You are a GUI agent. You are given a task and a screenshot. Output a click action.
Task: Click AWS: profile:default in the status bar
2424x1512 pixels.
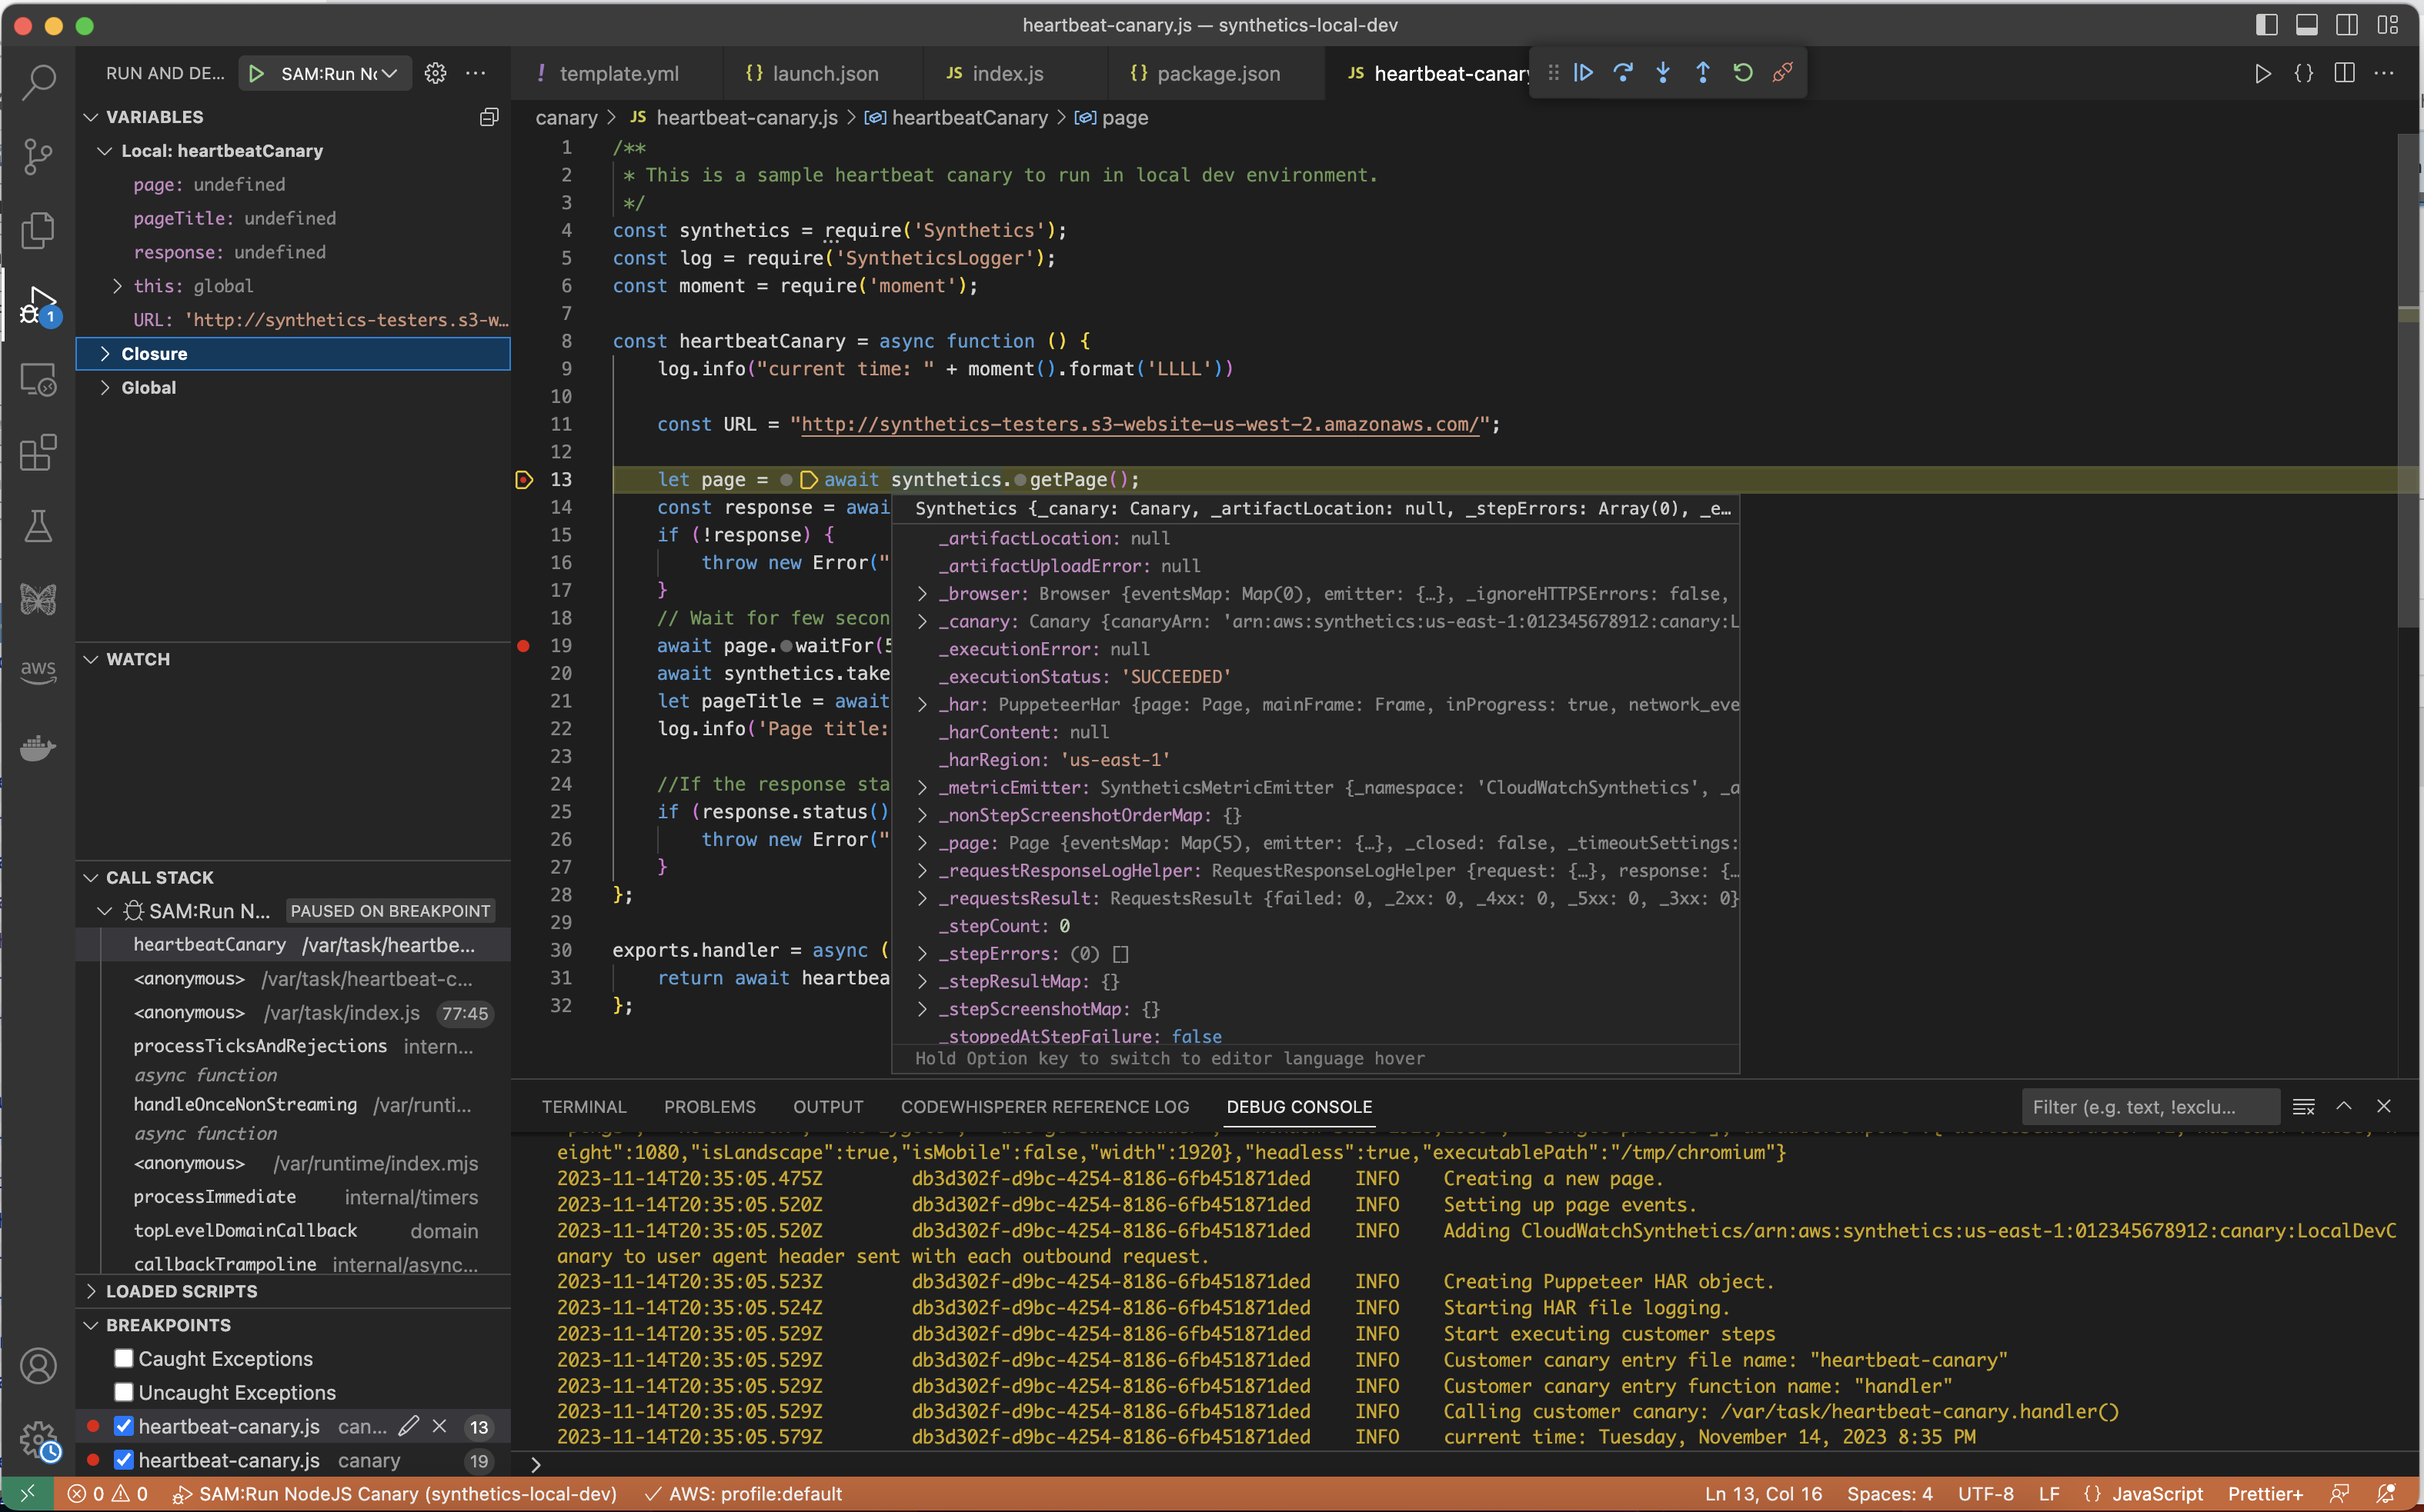(x=756, y=1494)
